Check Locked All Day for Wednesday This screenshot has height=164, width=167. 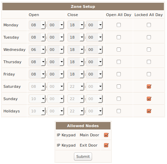pyautogui.click(x=149, y=50)
